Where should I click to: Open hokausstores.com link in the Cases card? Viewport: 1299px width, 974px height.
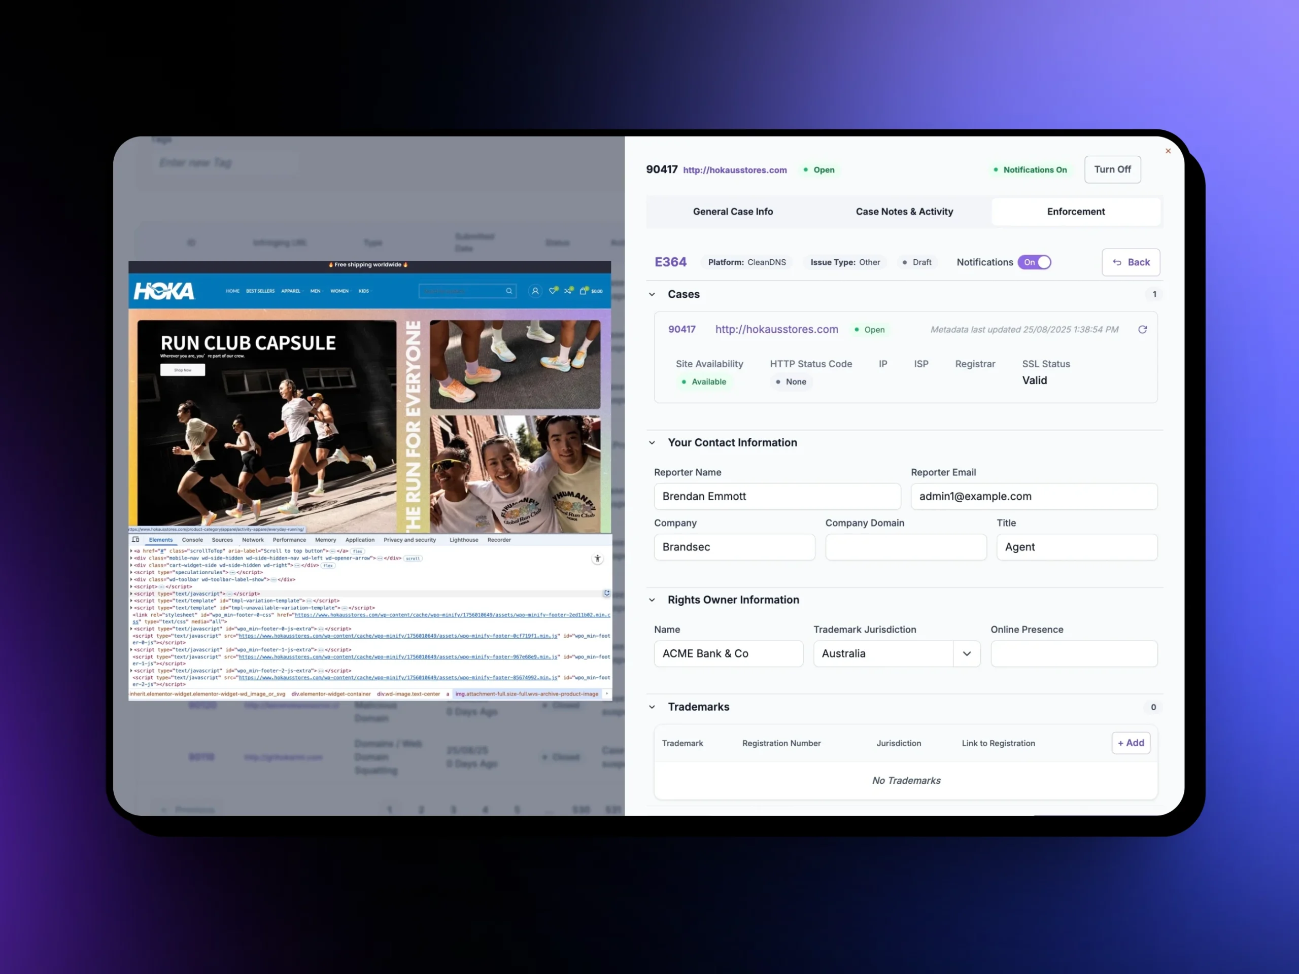pyautogui.click(x=776, y=329)
